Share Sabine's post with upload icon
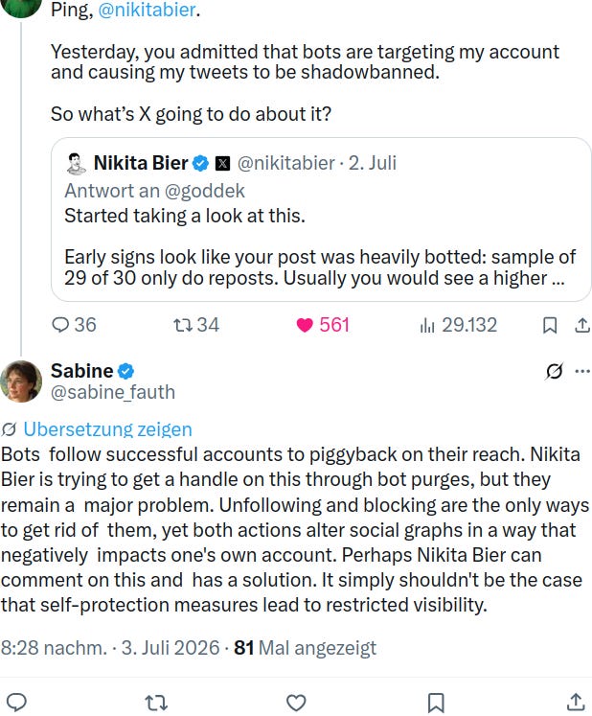 click(576, 702)
